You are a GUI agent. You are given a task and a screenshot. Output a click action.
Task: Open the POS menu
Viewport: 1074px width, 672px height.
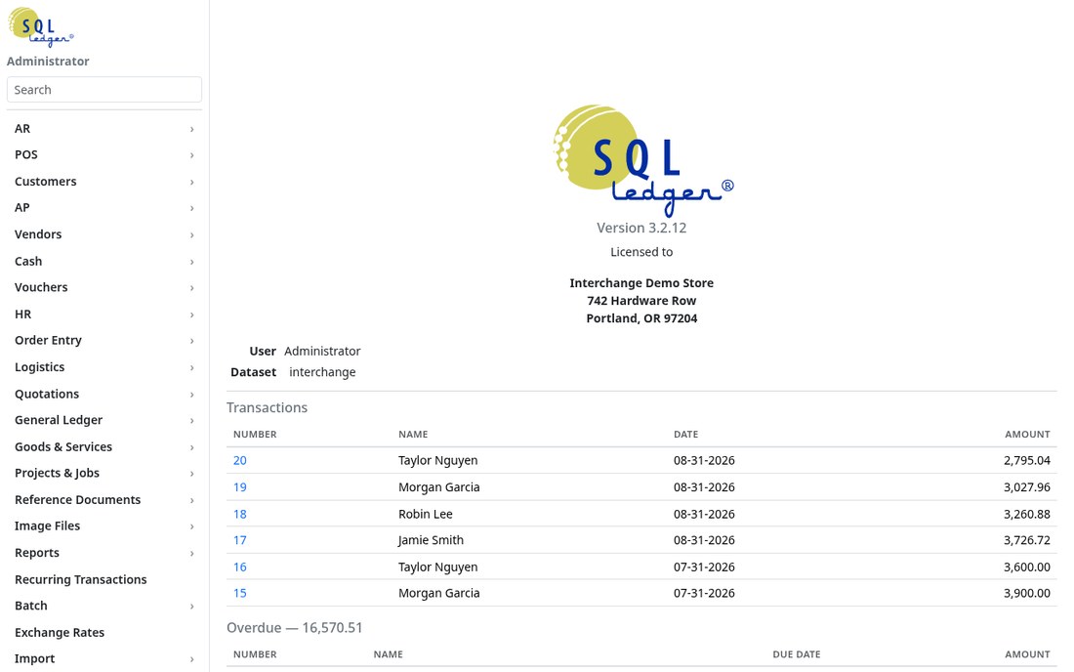[x=104, y=154]
